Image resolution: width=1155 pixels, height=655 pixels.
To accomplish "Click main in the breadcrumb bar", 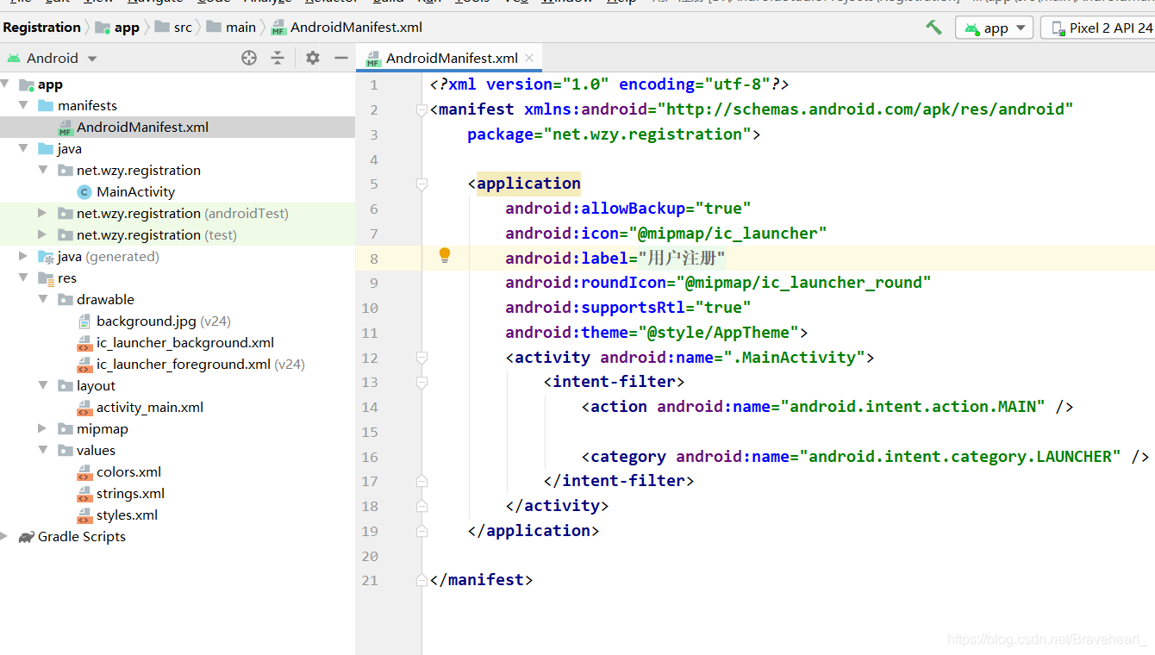I will 231,28.
